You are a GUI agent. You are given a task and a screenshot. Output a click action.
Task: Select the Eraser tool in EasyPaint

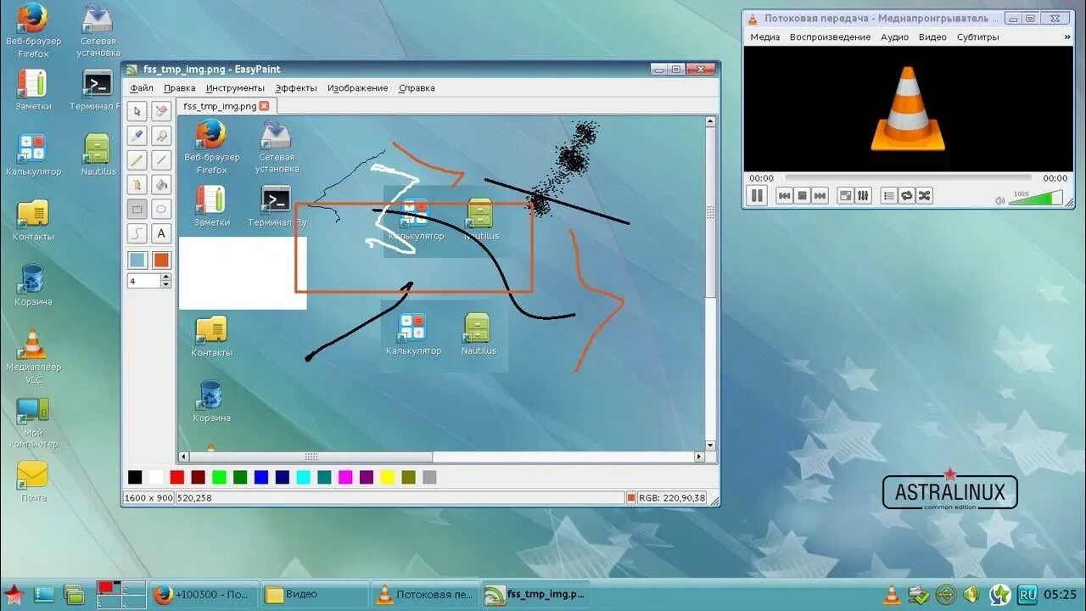[161, 111]
